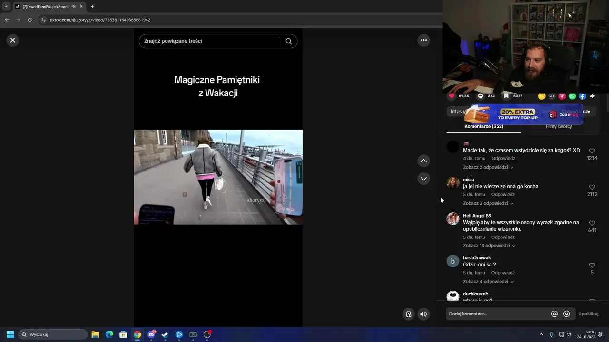Open the Windows Start menu
The image size is (609, 342).
coord(10,334)
